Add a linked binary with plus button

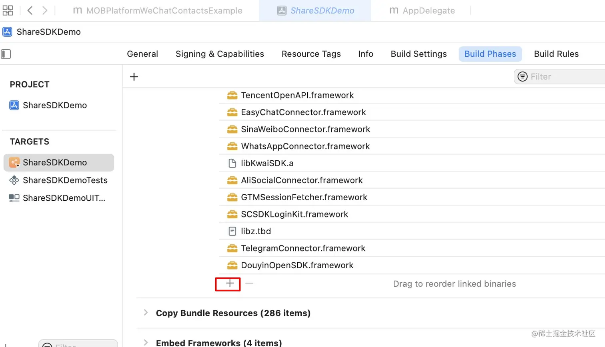click(x=230, y=283)
